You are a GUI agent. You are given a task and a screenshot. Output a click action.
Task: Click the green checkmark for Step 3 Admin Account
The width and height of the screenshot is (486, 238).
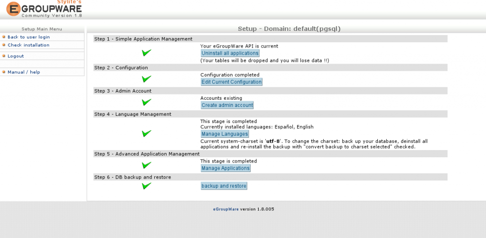[x=147, y=102]
